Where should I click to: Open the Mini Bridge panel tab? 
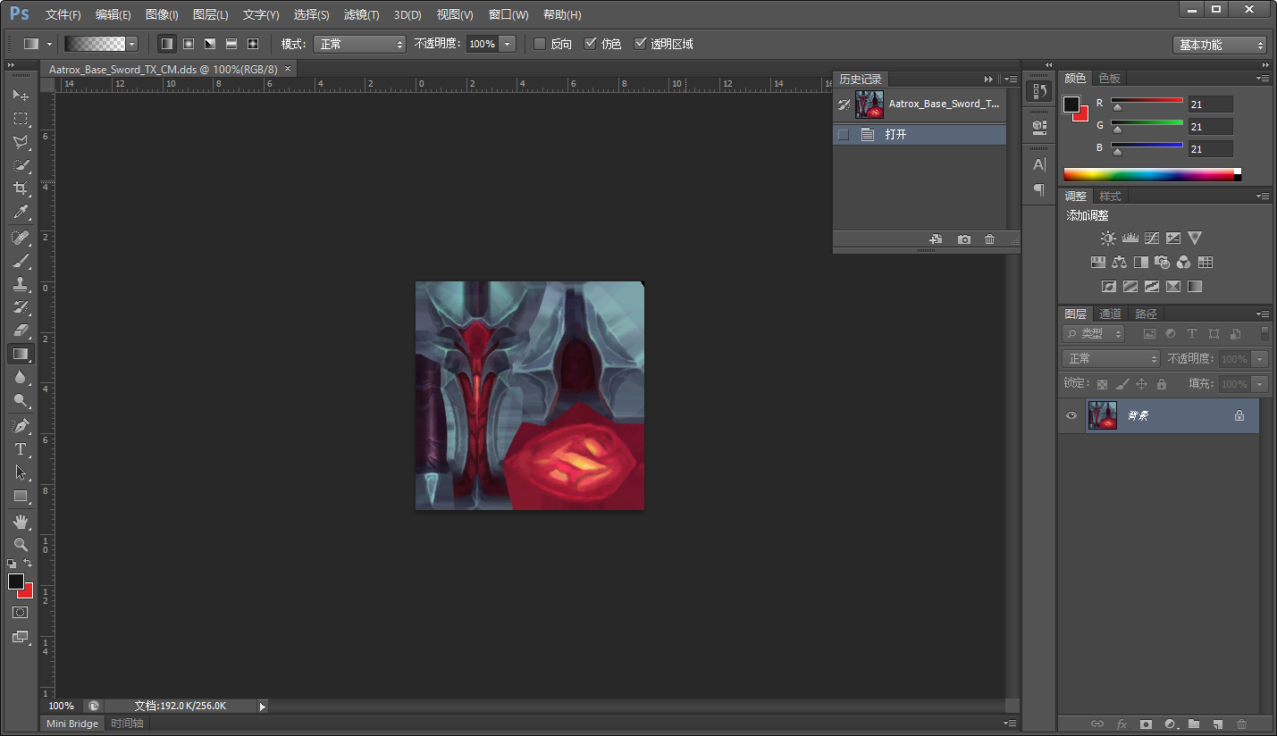tap(72, 723)
